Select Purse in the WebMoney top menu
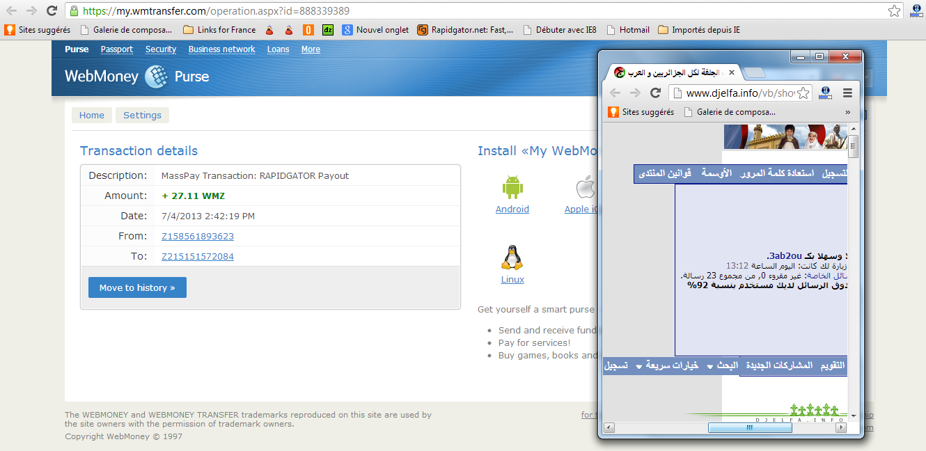This screenshot has width=926, height=451. (x=77, y=49)
